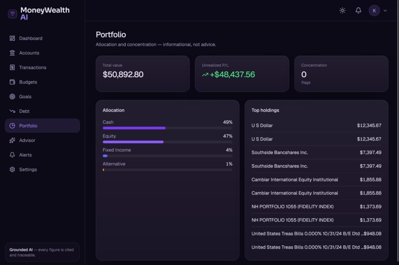
Task: Click the $50,892.80 total value
Action: tap(123, 75)
